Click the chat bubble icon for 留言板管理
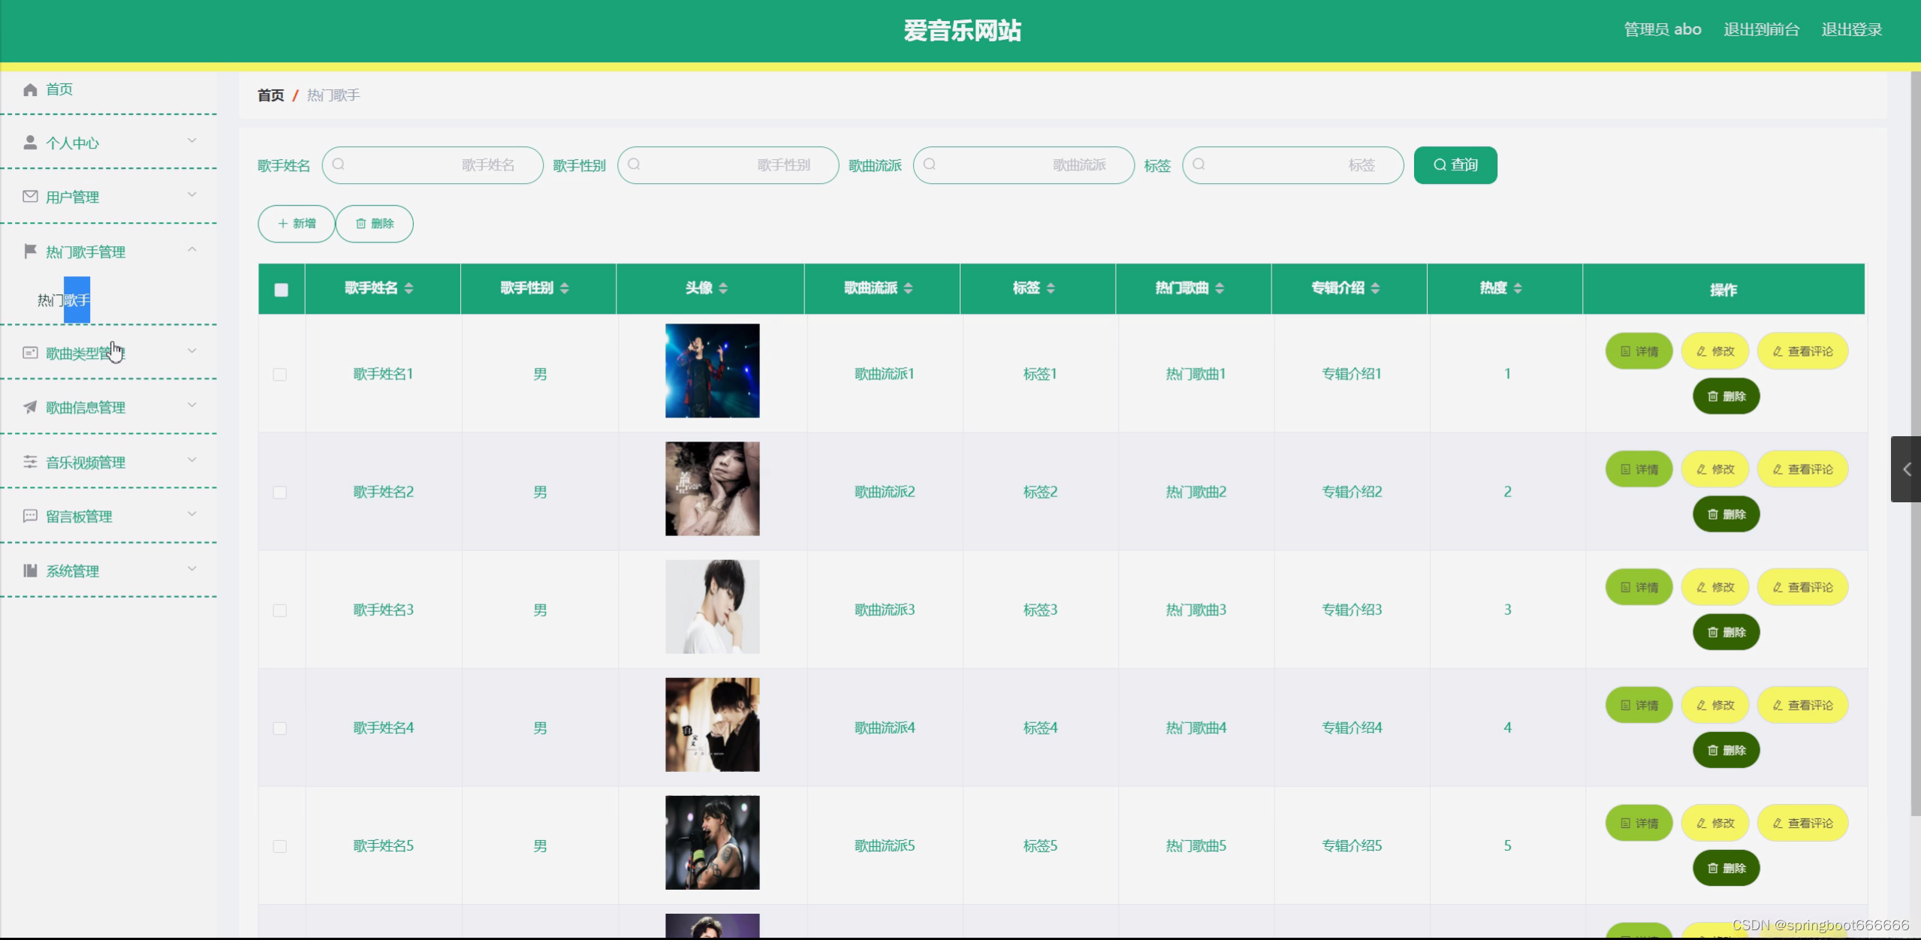Screen dimensions: 1921x940 (30, 516)
